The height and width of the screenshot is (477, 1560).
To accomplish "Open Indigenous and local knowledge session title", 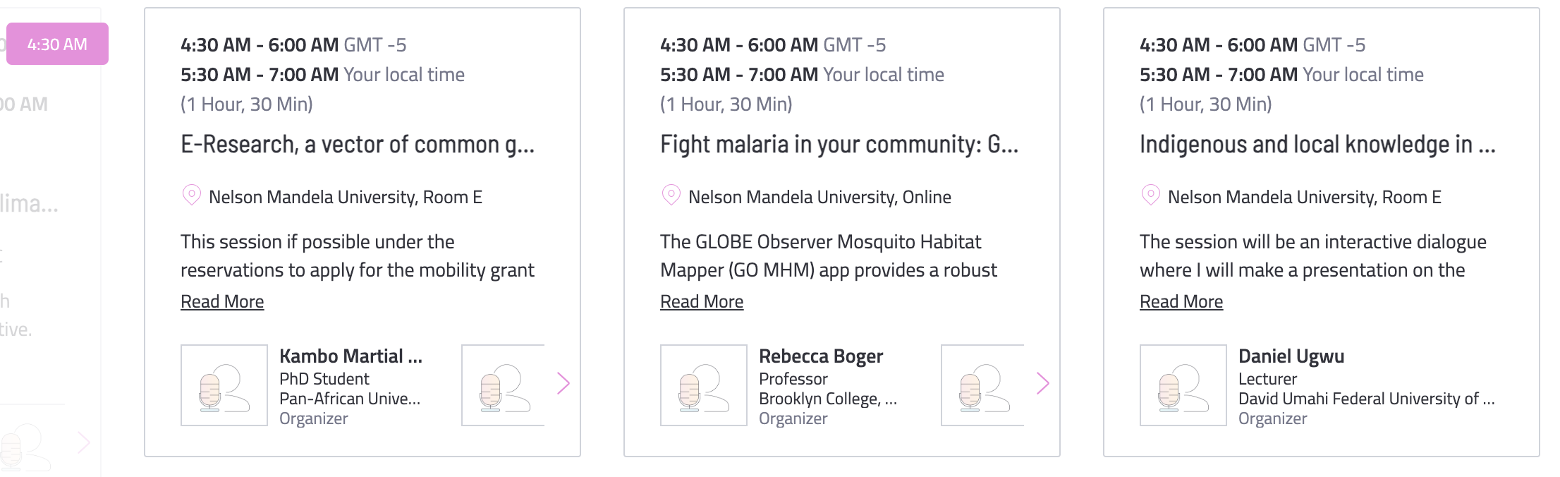I will pyautogui.click(x=1317, y=145).
